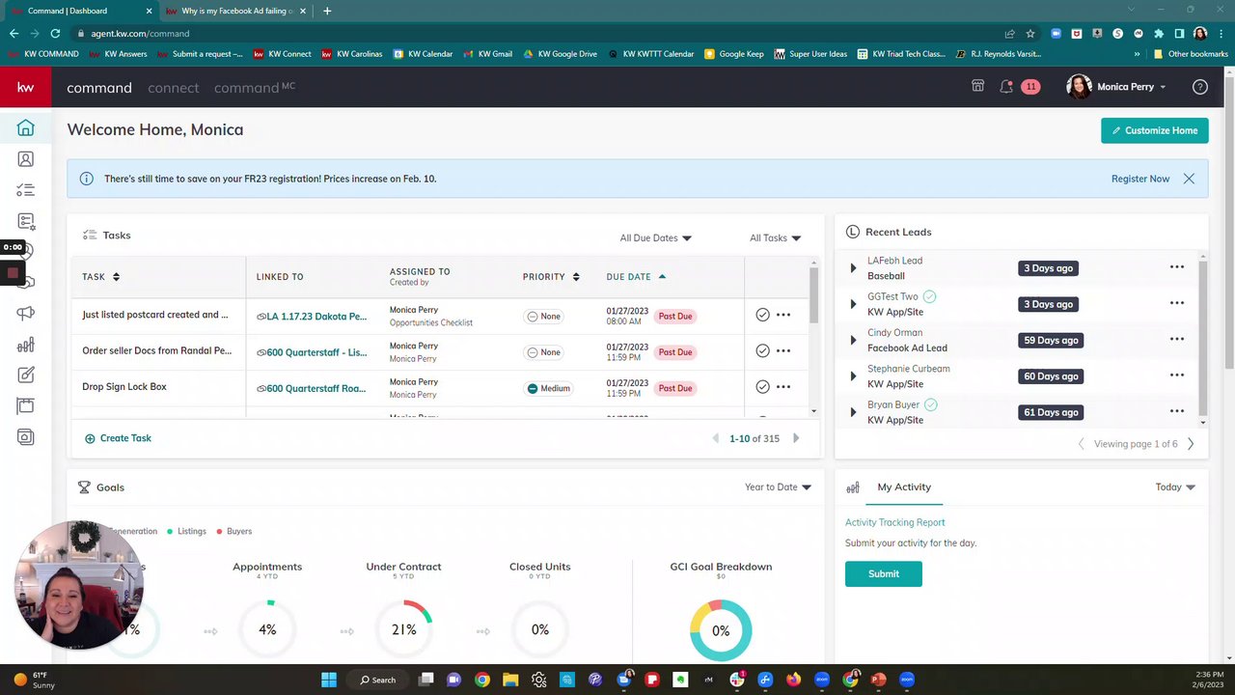Open the help question mark icon
The width and height of the screenshot is (1235, 695).
click(1200, 87)
